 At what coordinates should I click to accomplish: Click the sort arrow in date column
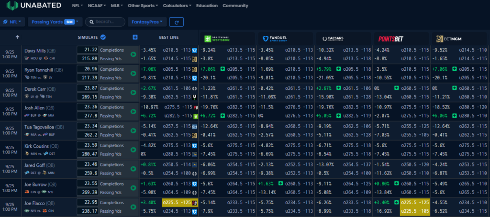coord(18,37)
